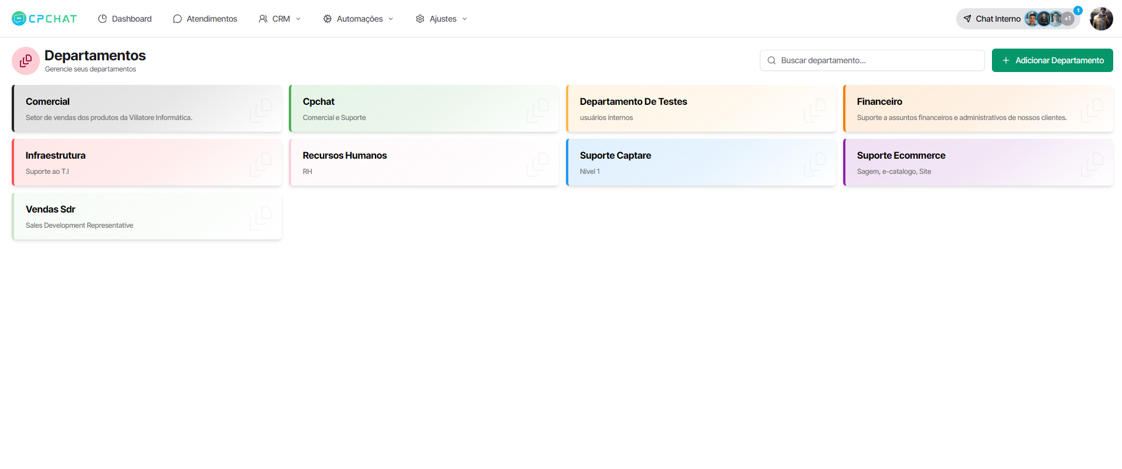Open Chat Interno
Screen dimensions: 1122x469
1018,19
